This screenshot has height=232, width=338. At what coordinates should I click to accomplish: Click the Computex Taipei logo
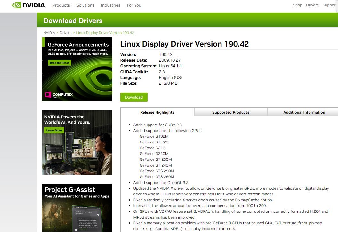59,95
